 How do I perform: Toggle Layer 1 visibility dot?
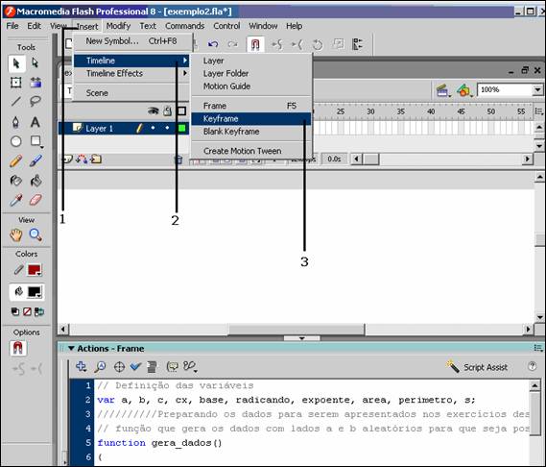(153, 128)
